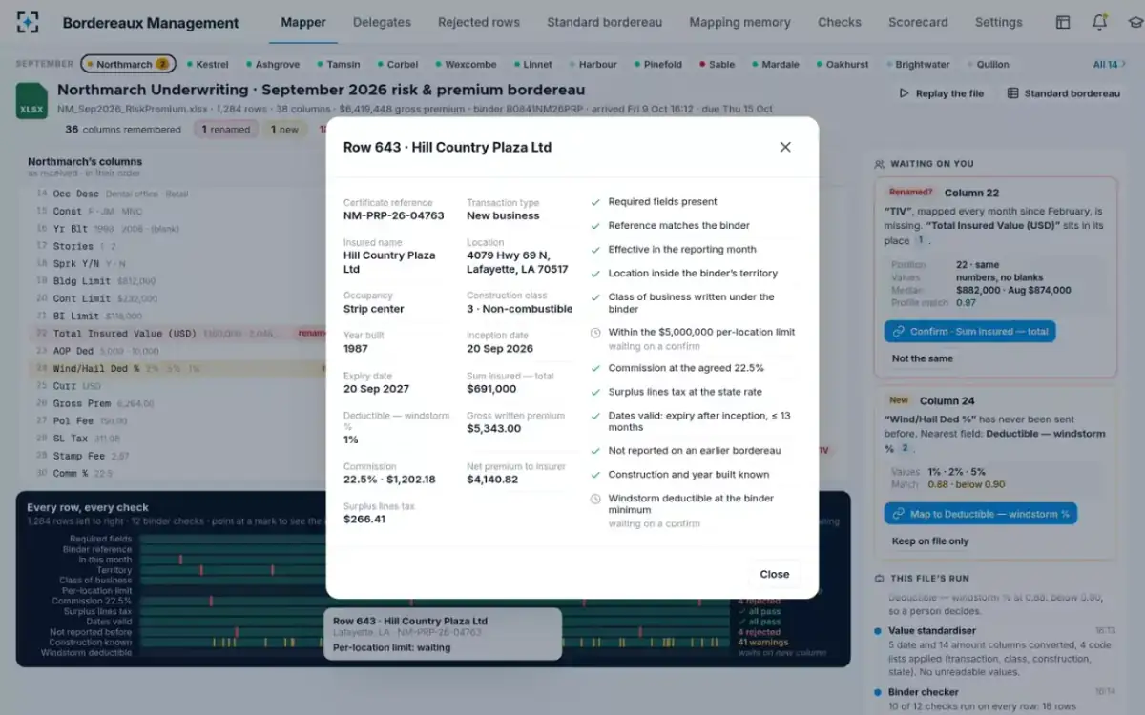The width and height of the screenshot is (1145, 715).
Task: Click the 1 new chip
Action: [284, 130]
